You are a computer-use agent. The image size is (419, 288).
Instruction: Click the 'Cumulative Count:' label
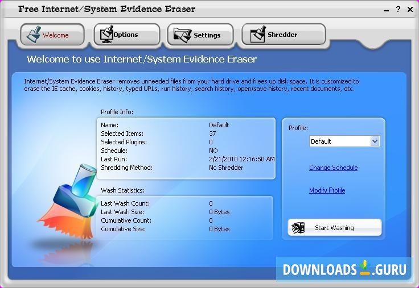[x=126, y=220]
